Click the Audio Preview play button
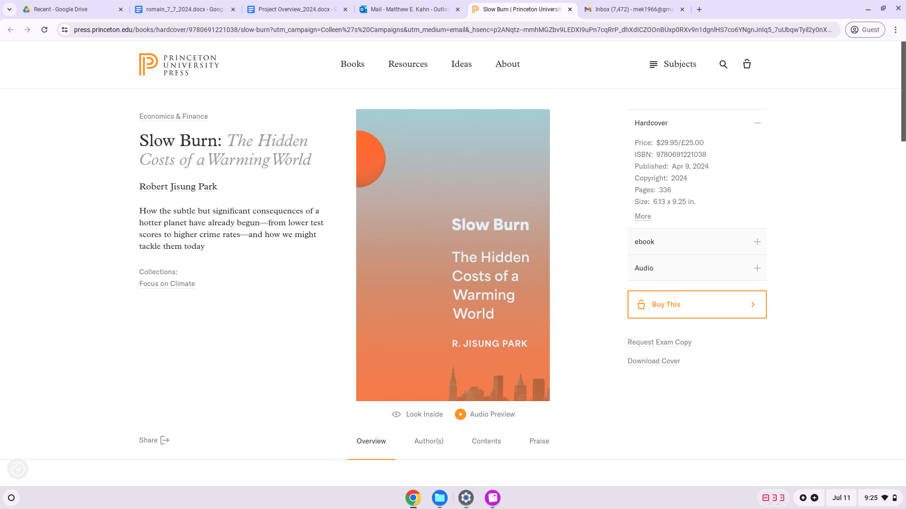This screenshot has width=906, height=509. point(461,414)
